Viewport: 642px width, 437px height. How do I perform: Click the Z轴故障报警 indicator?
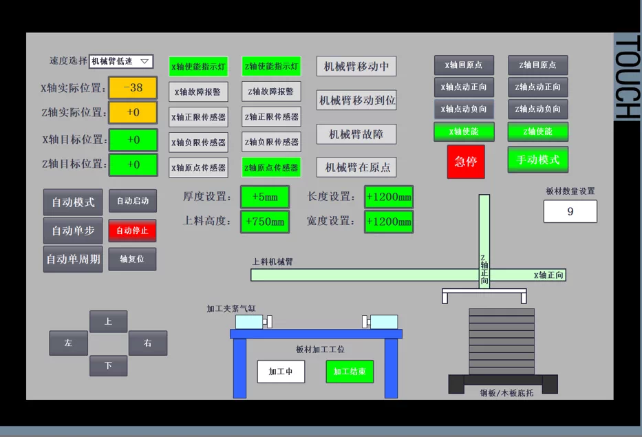point(271,92)
